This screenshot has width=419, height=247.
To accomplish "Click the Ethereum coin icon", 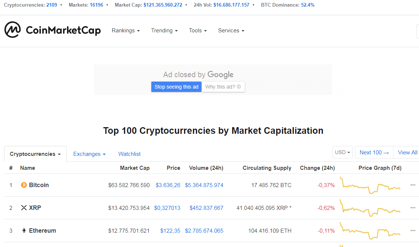I will [24, 231].
